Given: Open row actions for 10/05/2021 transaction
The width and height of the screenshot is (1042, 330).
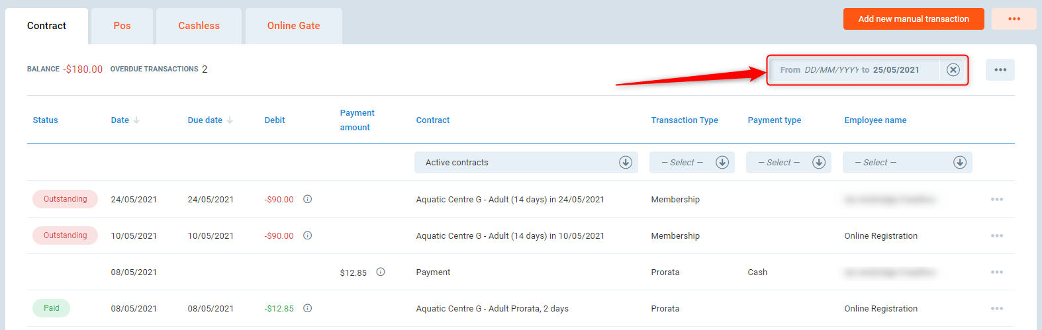Looking at the screenshot, I should coord(996,236).
